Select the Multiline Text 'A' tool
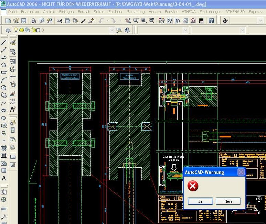Viewport: 266px width, 224px height. (4, 178)
